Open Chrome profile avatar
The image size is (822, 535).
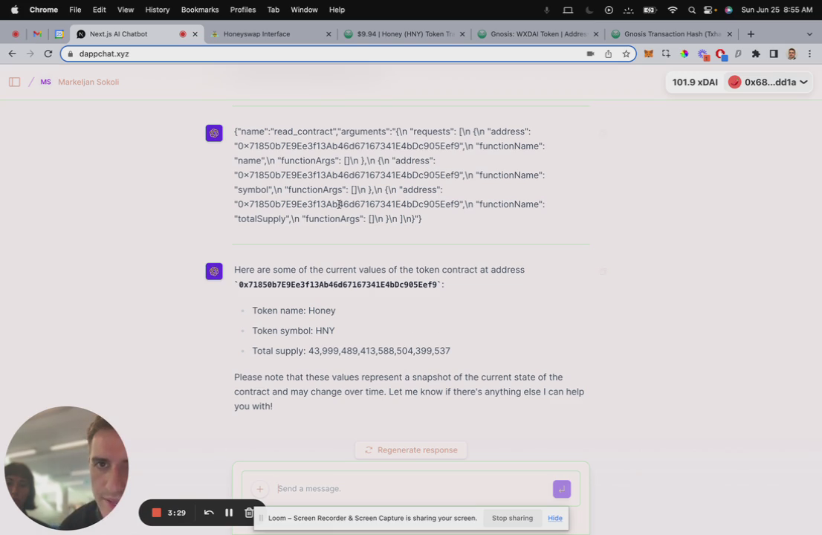click(x=792, y=54)
